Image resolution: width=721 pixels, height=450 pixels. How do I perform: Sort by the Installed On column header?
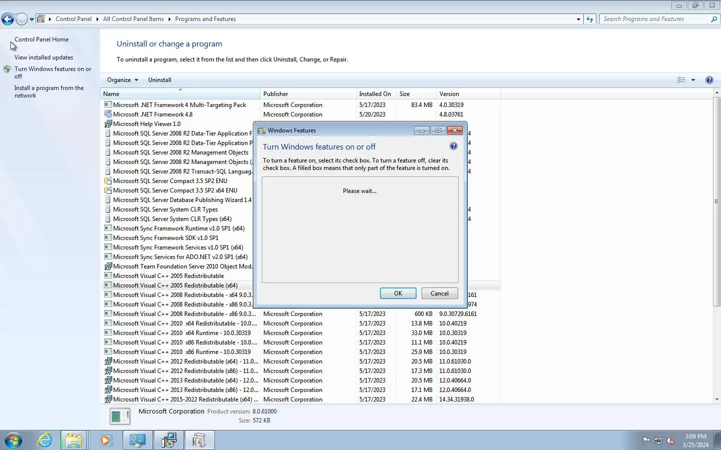point(376,94)
